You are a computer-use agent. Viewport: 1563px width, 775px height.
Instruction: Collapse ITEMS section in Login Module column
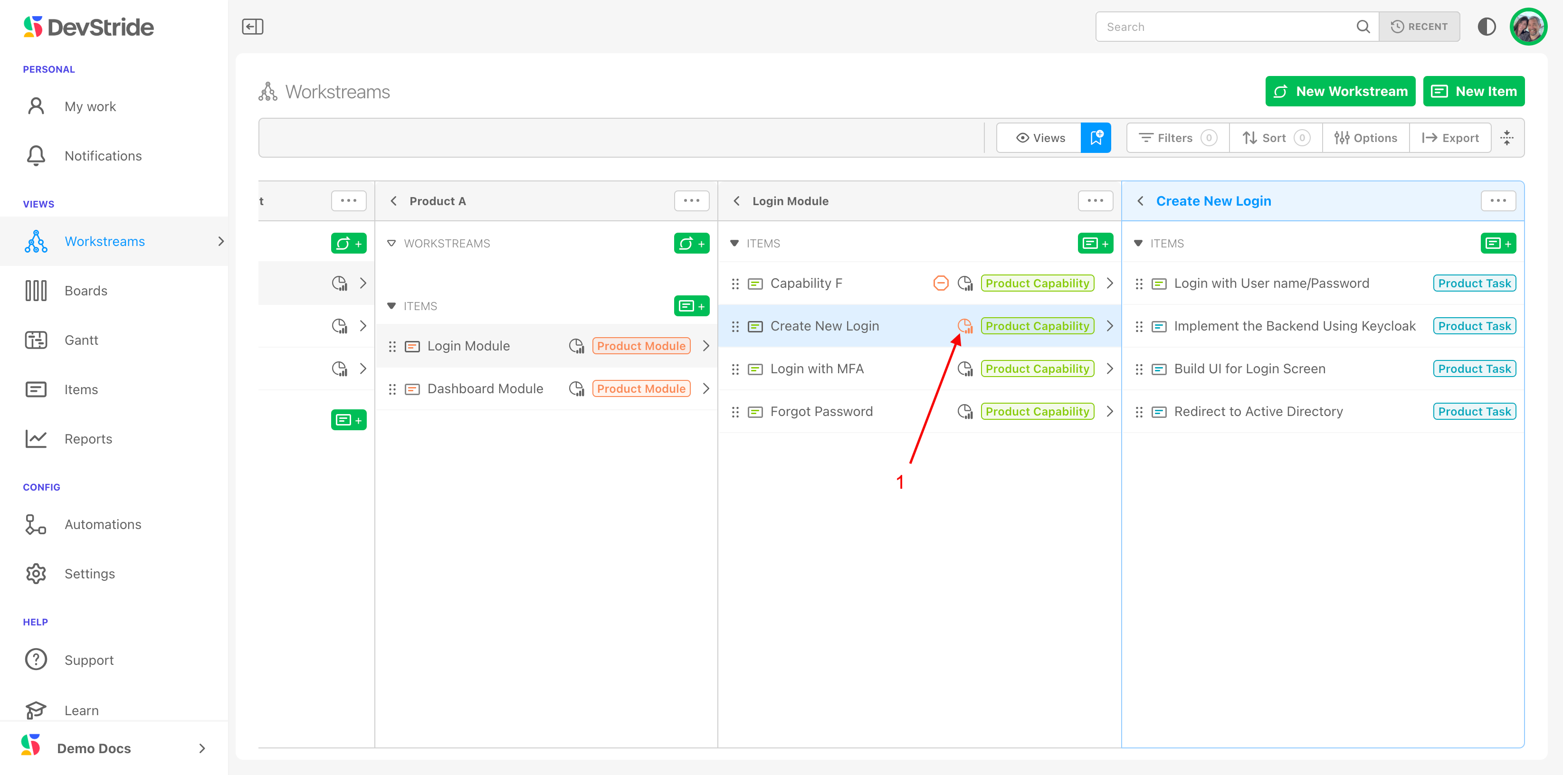coord(734,243)
